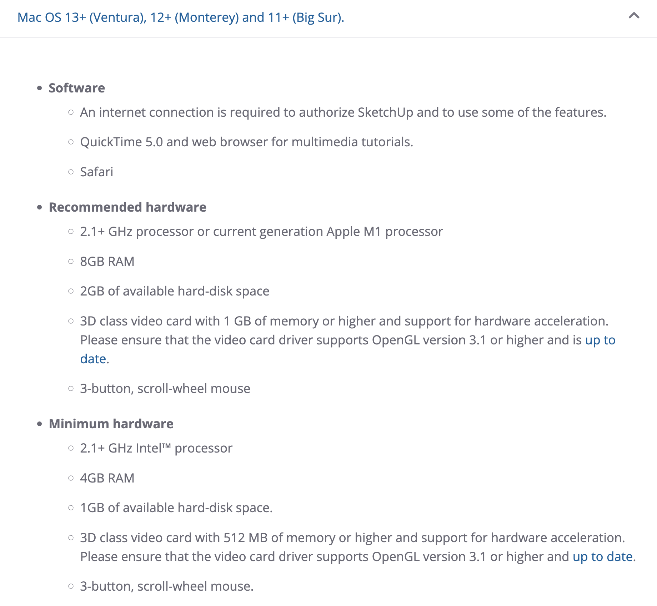This screenshot has height=606, width=657.
Task: Click the 3-button mouse item under Minimum hardware
Action: pos(167,586)
